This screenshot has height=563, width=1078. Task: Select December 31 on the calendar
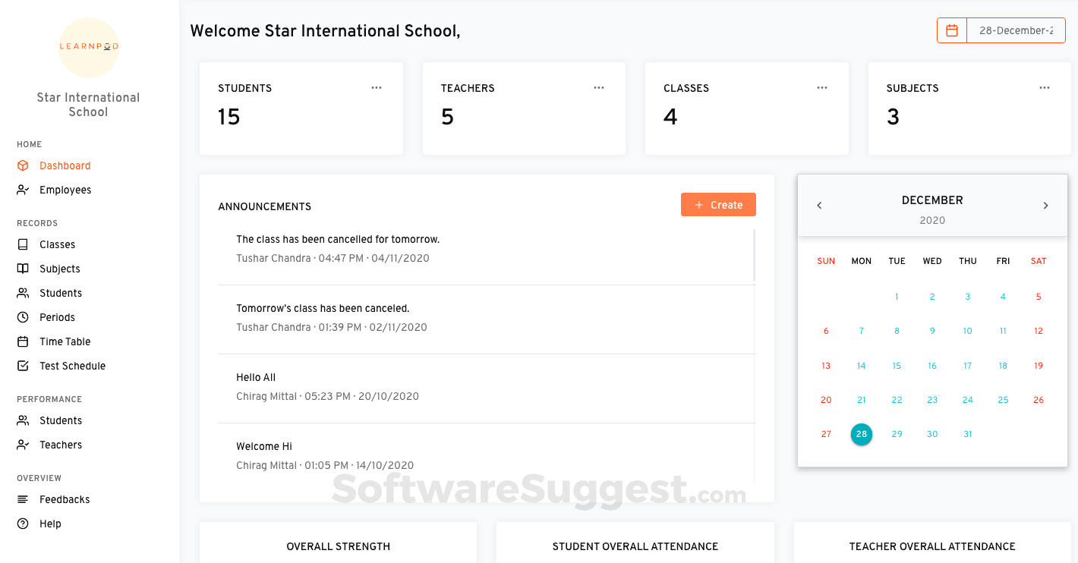(967, 434)
